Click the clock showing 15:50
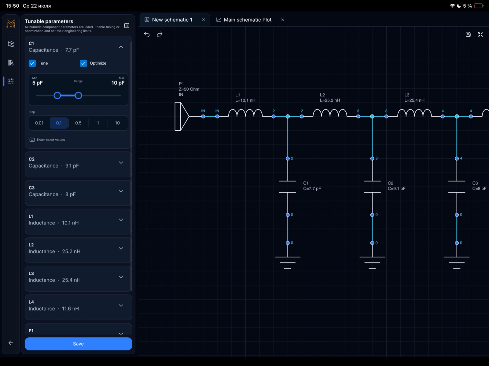The height and width of the screenshot is (366, 489). 13,6
